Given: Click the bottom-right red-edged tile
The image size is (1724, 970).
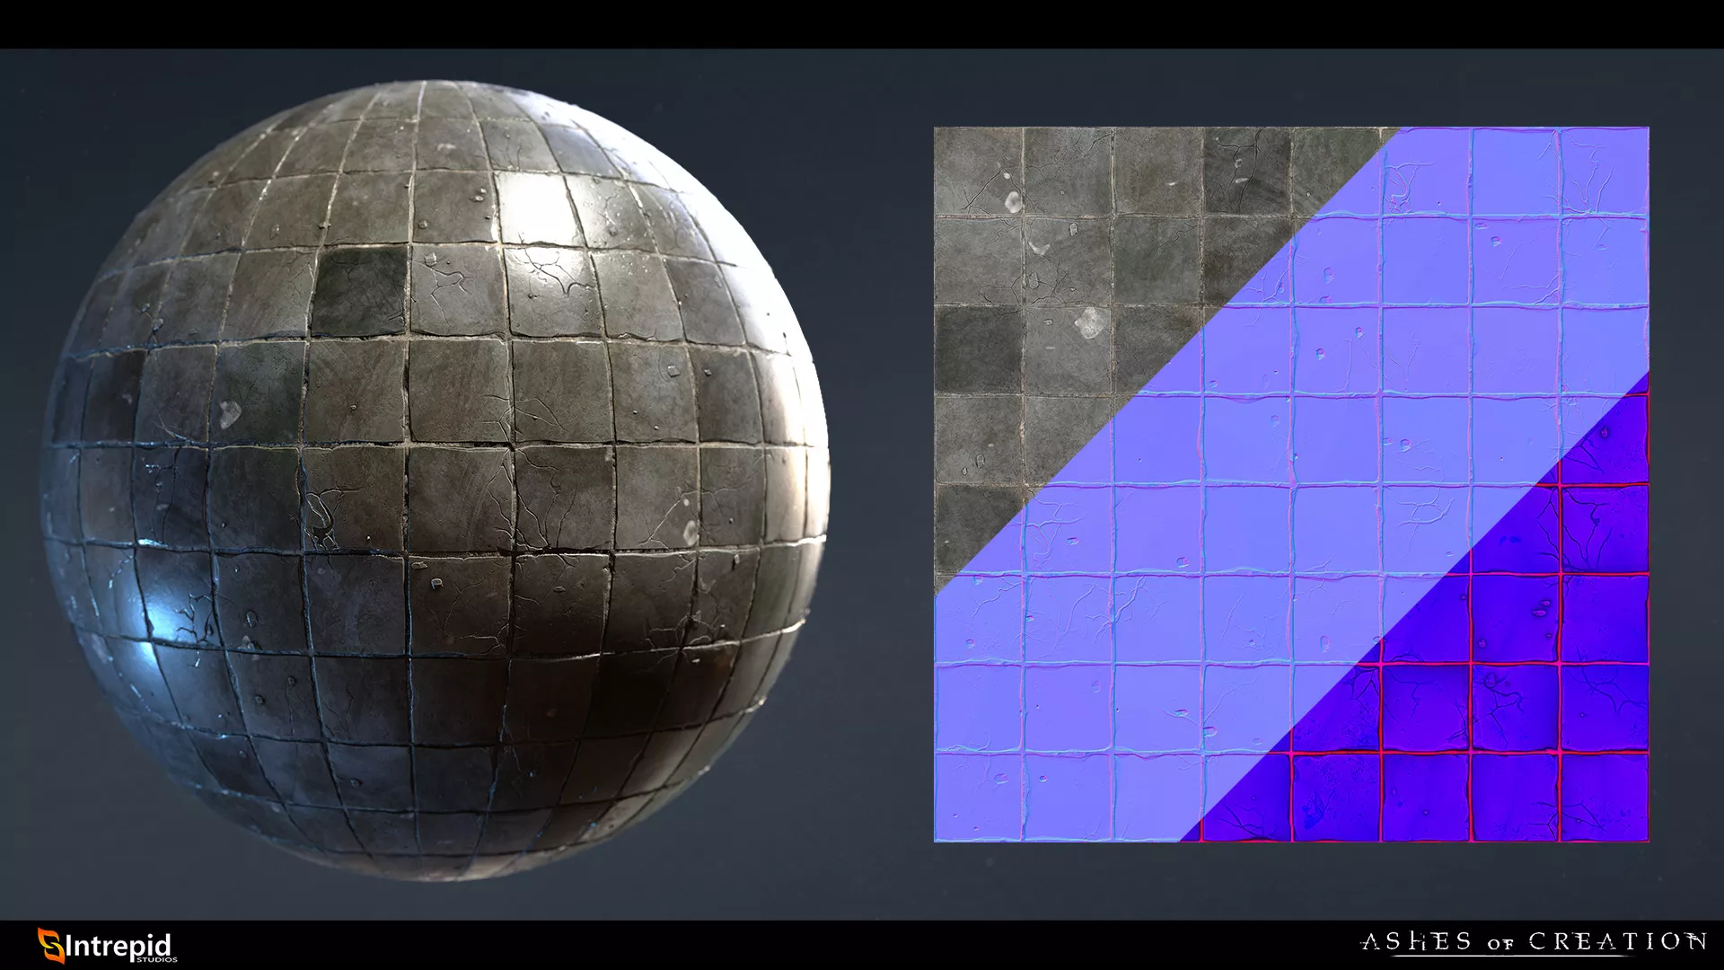Looking at the screenshot, I should coord(1604,799).
